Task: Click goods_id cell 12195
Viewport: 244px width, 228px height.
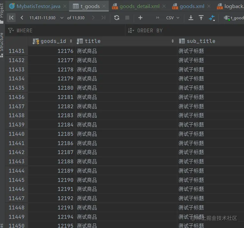Action: [52, 225]
